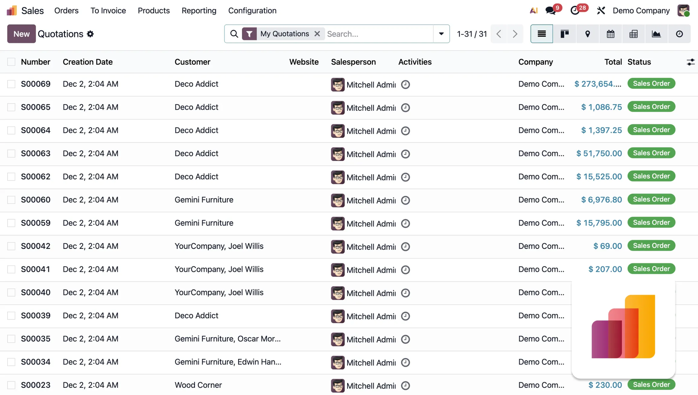This screenshot has width=698, height=395.
Task: Go to next page of records
Action: click(x=515, y=34)
